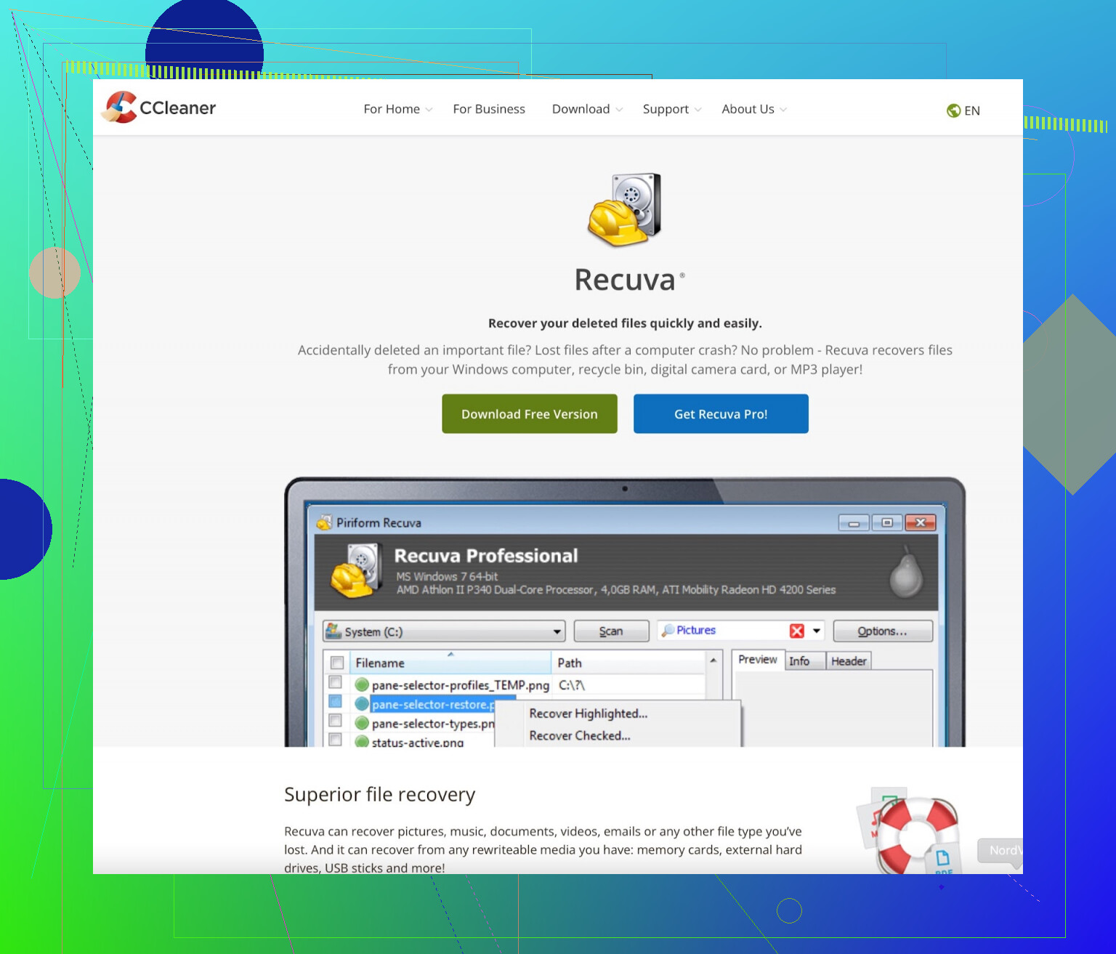
Task: Switch to the Info tab
Action: click(x=799, y=661)
